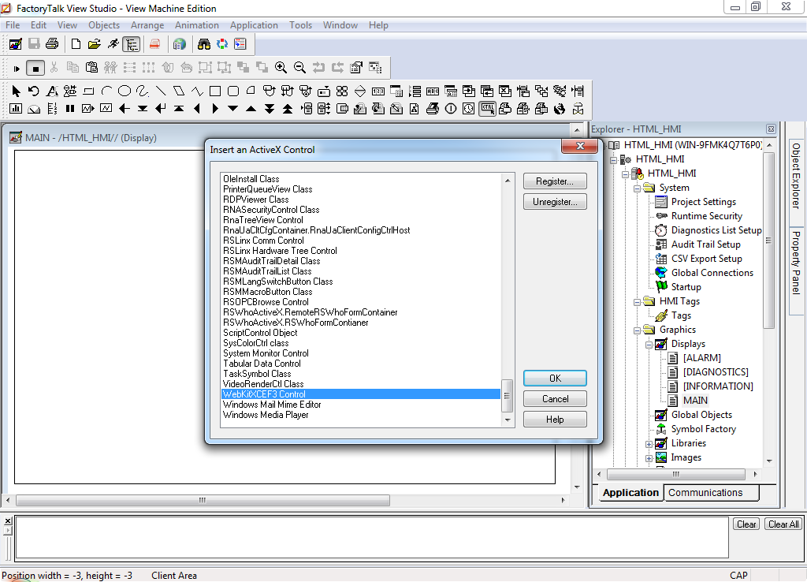Click the highlighted ActiveX Control CTRL icon
Screen dimensions: 807x582
pos(487,109)
